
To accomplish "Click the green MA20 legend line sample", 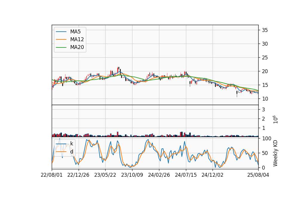I will [61, 47].
